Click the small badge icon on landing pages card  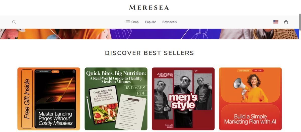tap(74, 72)
